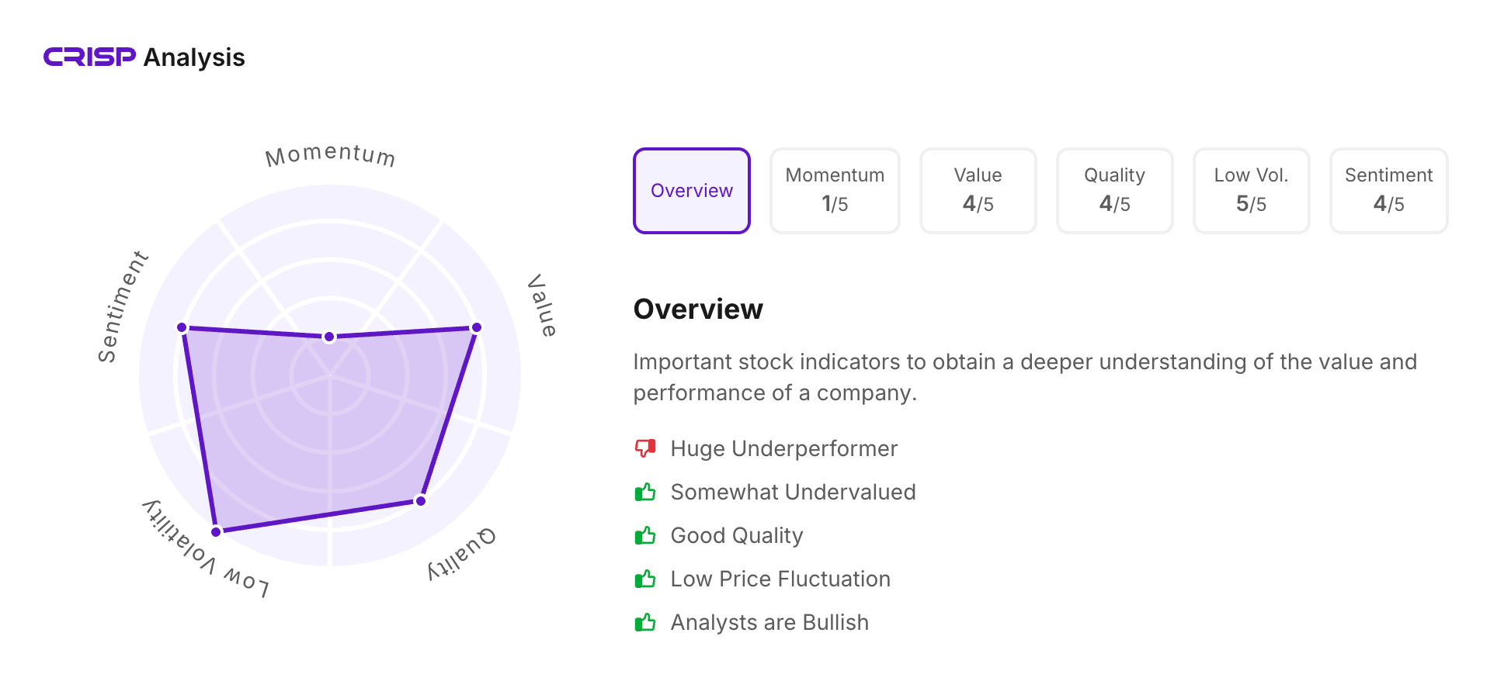Click the Momentum data point on radar chart
Viewport: 1511px width, 695px height.
coord(329,337)
